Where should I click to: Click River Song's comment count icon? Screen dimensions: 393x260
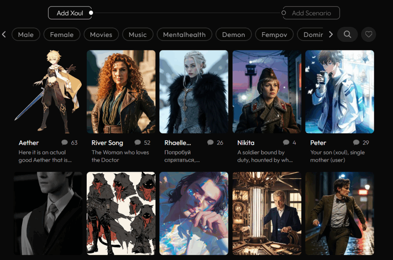point(137,143)
